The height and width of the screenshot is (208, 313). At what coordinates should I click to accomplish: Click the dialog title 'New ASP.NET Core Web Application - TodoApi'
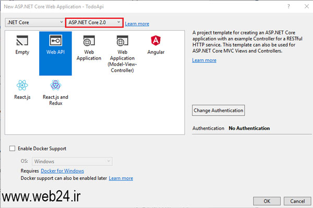coord(54,7)
